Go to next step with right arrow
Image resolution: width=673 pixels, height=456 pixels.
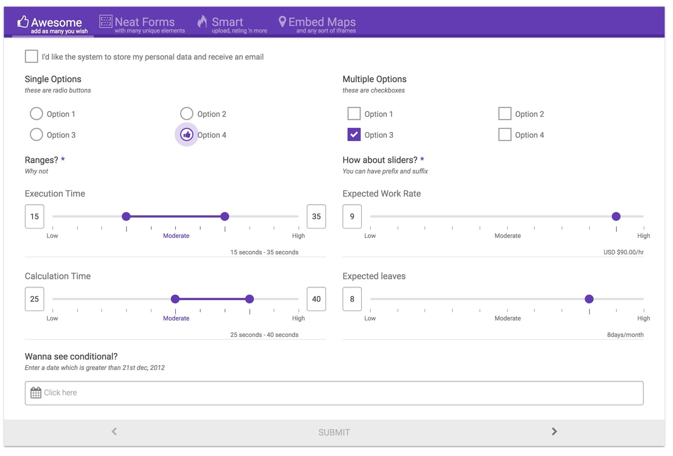tap(554, 432)
